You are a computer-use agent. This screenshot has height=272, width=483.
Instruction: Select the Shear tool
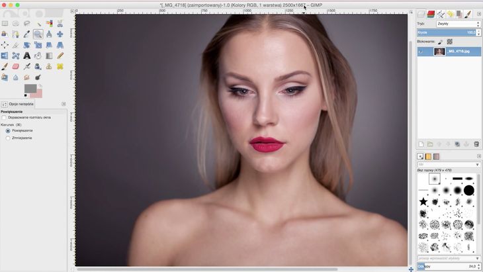pyautogui.click(x=49, y=45)
